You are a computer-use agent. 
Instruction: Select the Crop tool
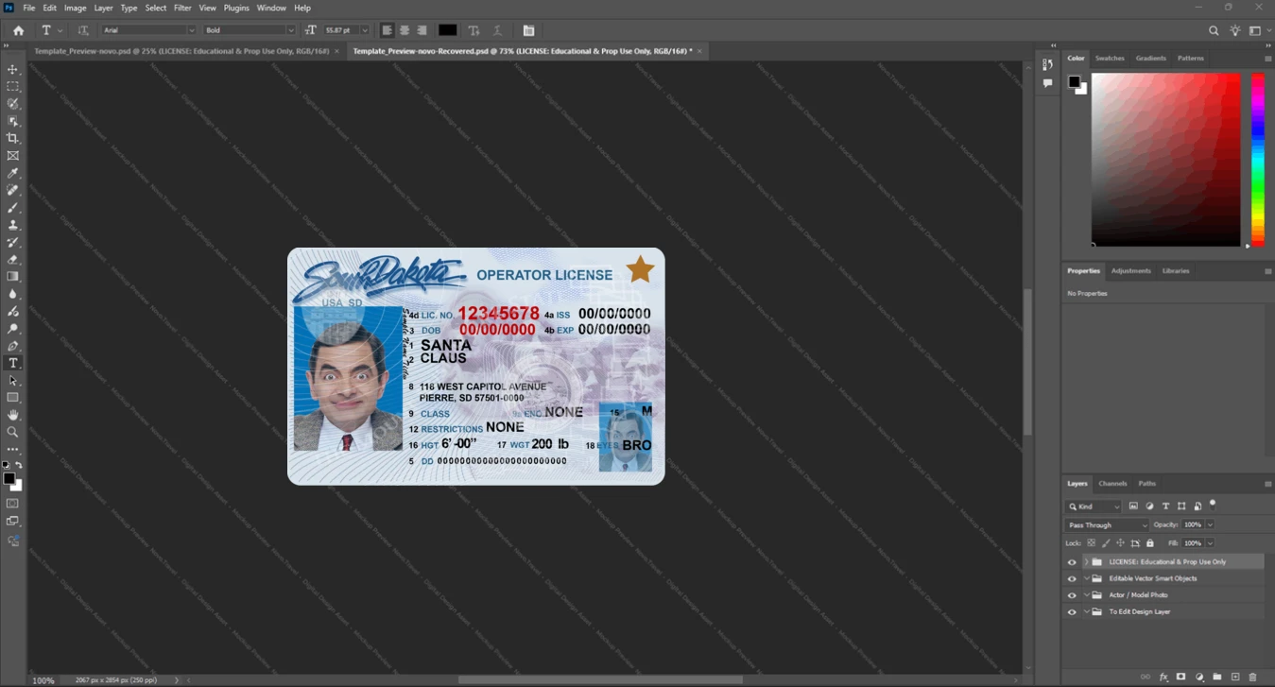click(13, 138)
